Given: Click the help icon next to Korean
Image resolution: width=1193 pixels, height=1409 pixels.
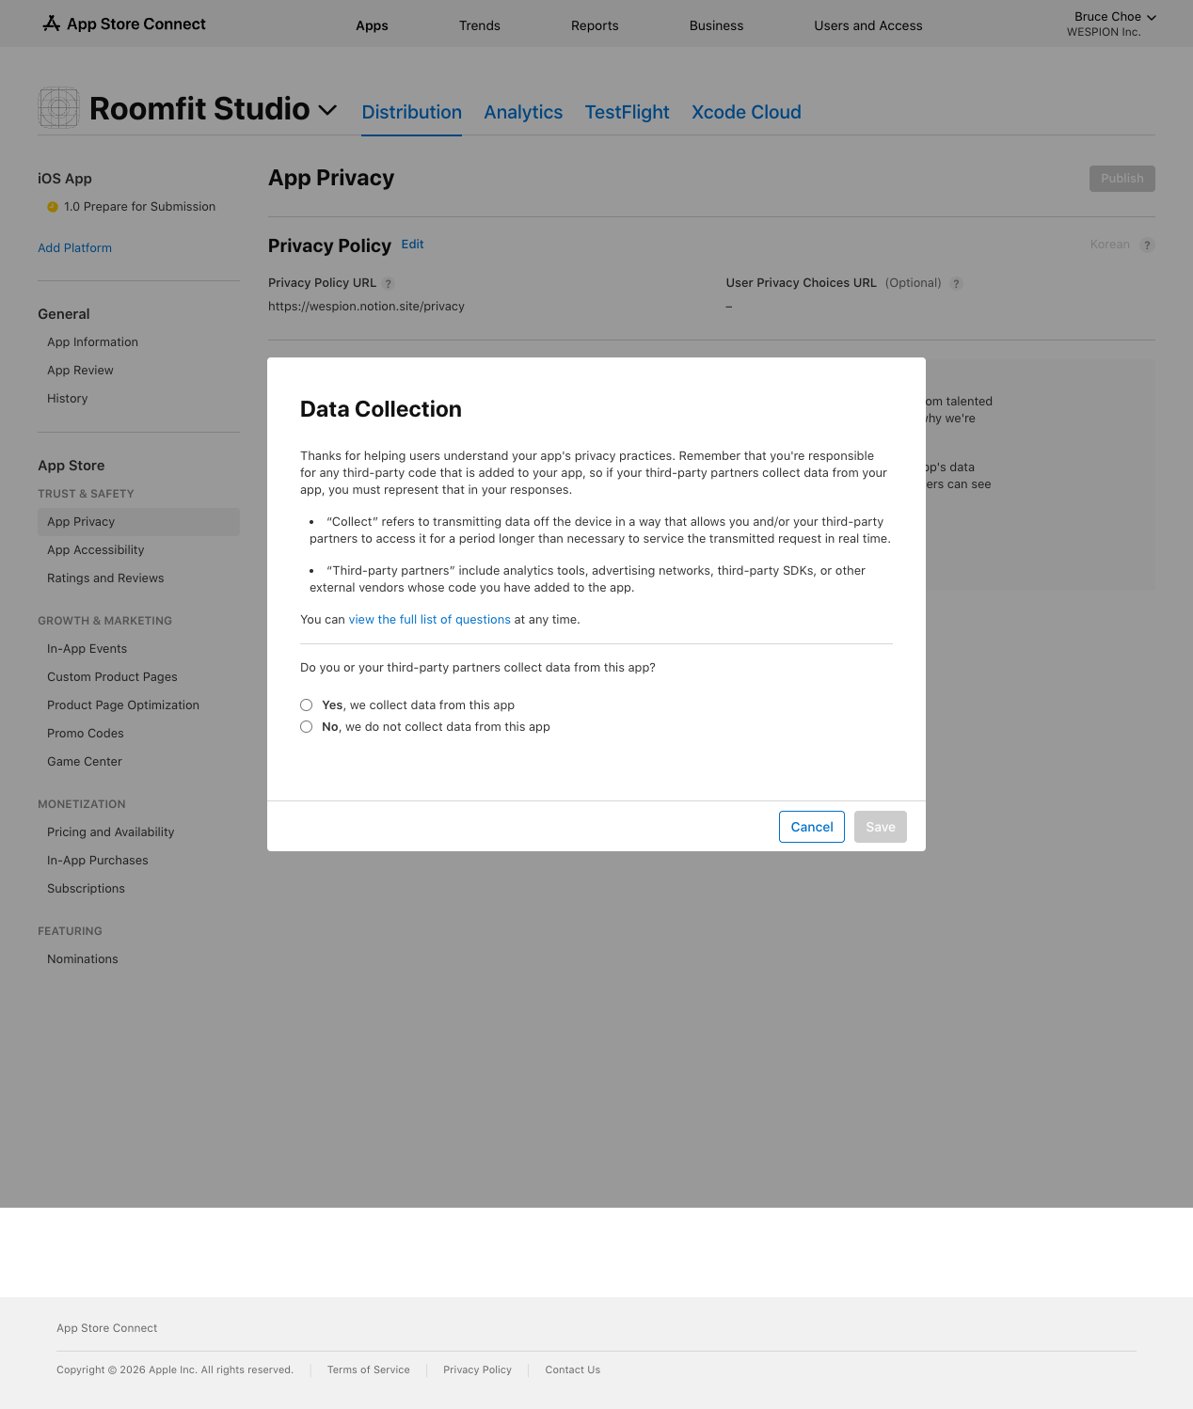Looking at the screenshot, I should (1147, 245).
